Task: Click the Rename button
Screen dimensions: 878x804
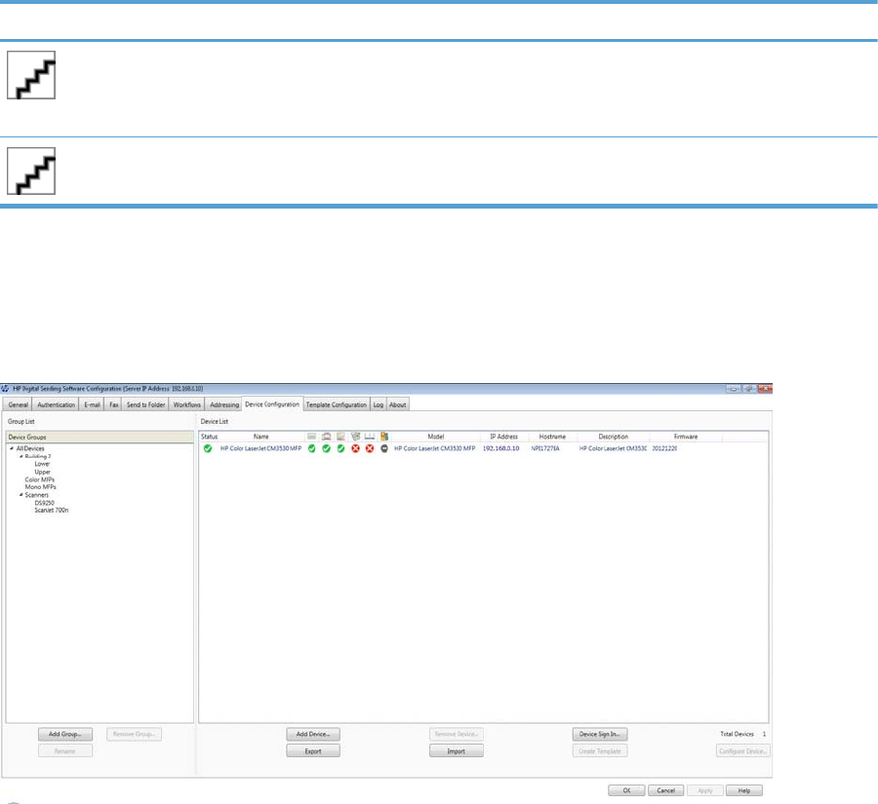Action: pyautogui.click(x=65, y=751)
